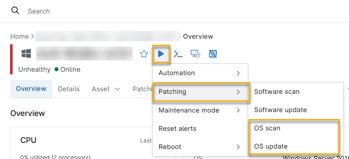Click the Reboot chevron arrow
The height and width of the screenshot is (159, 349).
point(238,147)
